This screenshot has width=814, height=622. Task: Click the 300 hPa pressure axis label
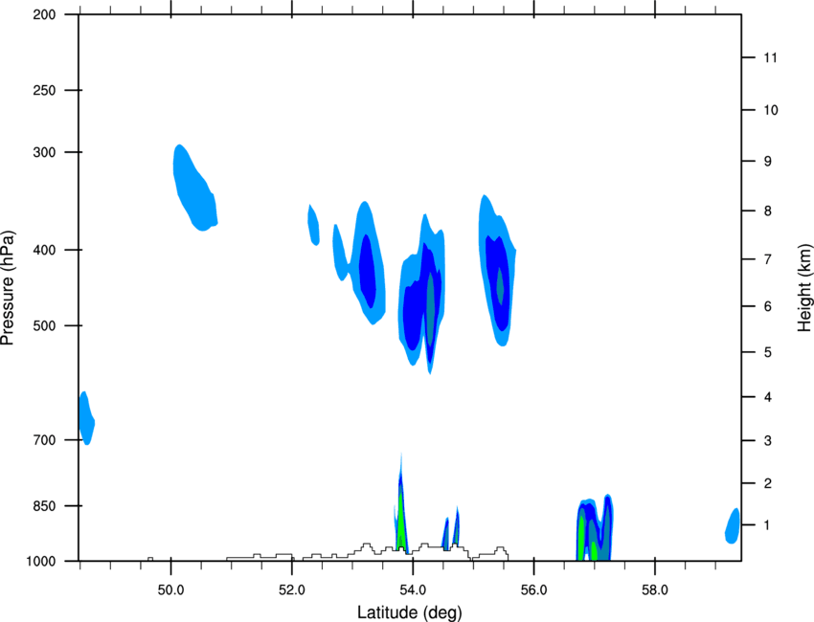pos(44,152)
